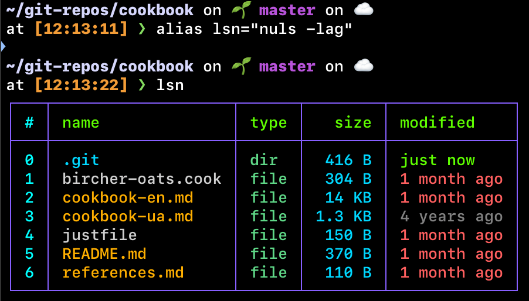Click the bircher-oats.cook file name
This screenshot has height=301, width=529.
pos(142,179)
